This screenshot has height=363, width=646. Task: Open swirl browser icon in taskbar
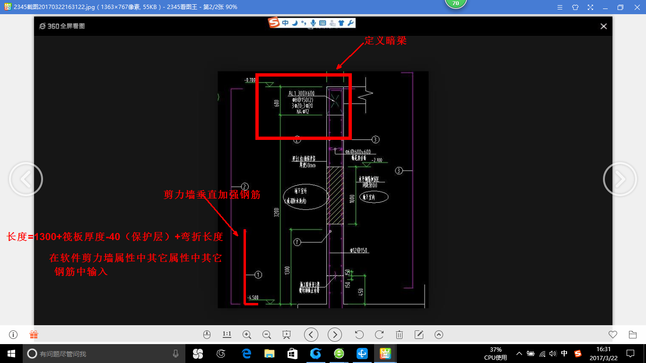(221, 354)
